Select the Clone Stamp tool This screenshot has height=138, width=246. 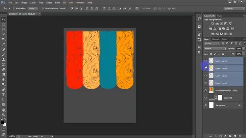[x=3, y=59]
